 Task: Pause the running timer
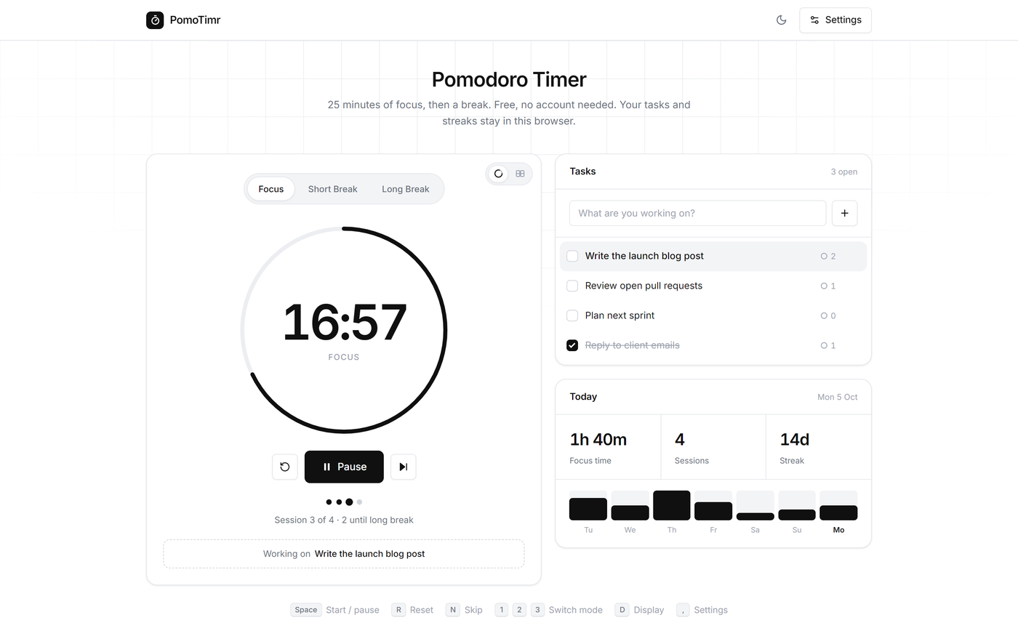tap(344, 467)
